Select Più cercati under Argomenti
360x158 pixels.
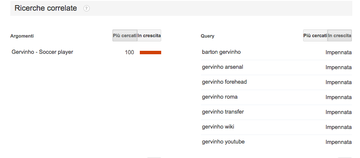coord(125,35)
